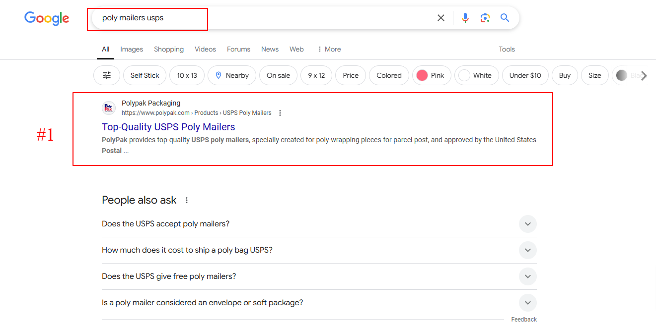656x323 pixels.
Task: Open the Videos tab
Action: coord(205,49)
